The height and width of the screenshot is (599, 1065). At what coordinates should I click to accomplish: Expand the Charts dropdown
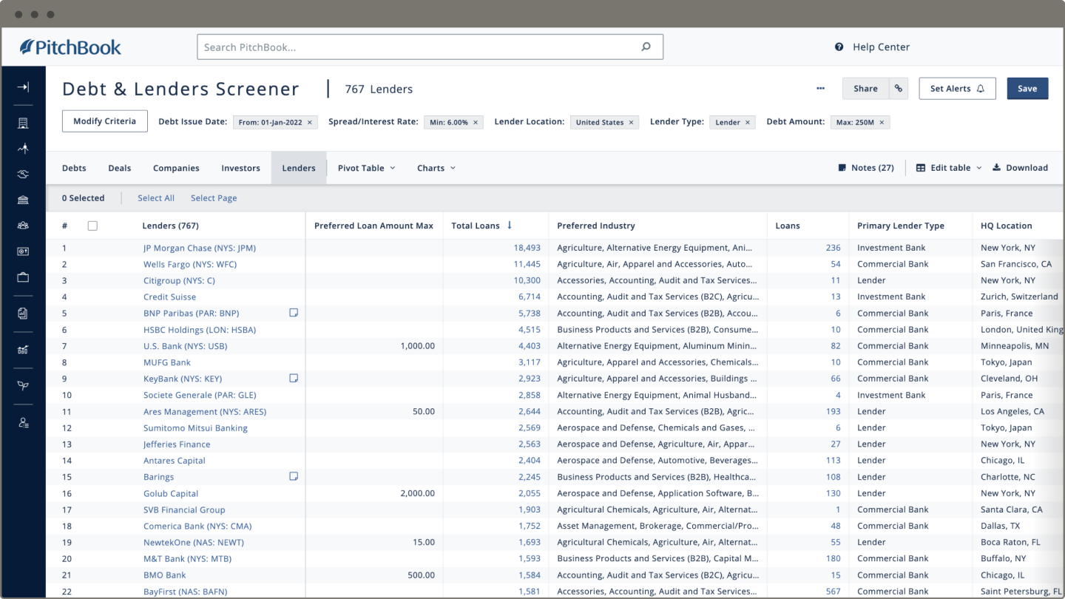(x=436, y=168)
